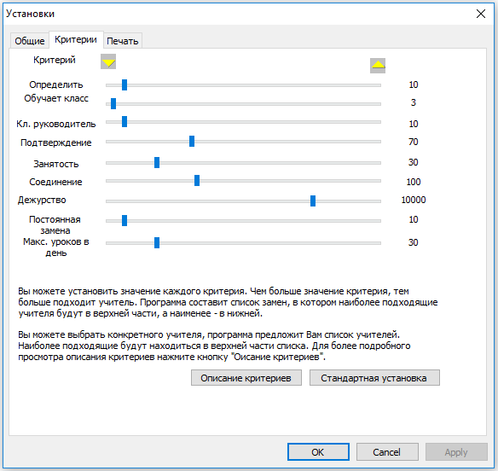This screenshot has height=471, width=498.
Task: Click the Стандартная установка button
Action: point(374,377)
